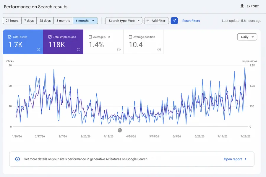
Task: Select the 28 days range tab
Action: (45, 21)
